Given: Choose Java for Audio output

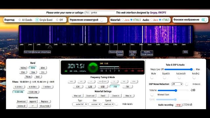Looking at the screenshot, I should point(151,20).
